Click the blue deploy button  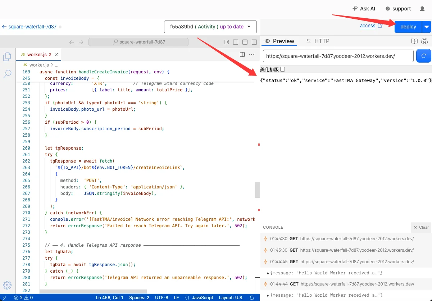coord(408,27)
